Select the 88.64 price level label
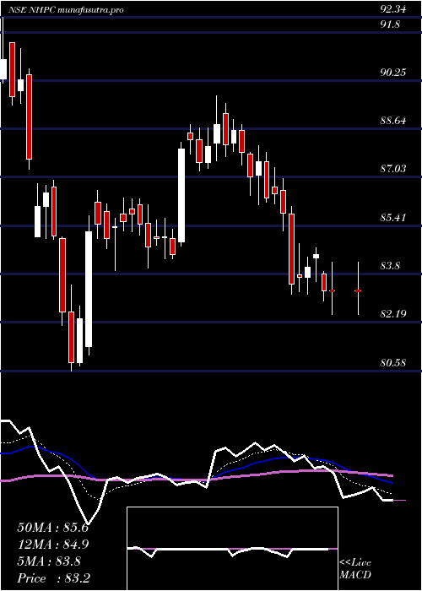422x591 pixels. 393,121
